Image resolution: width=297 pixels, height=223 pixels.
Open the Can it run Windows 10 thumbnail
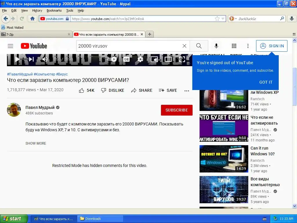tap(224, 159)
